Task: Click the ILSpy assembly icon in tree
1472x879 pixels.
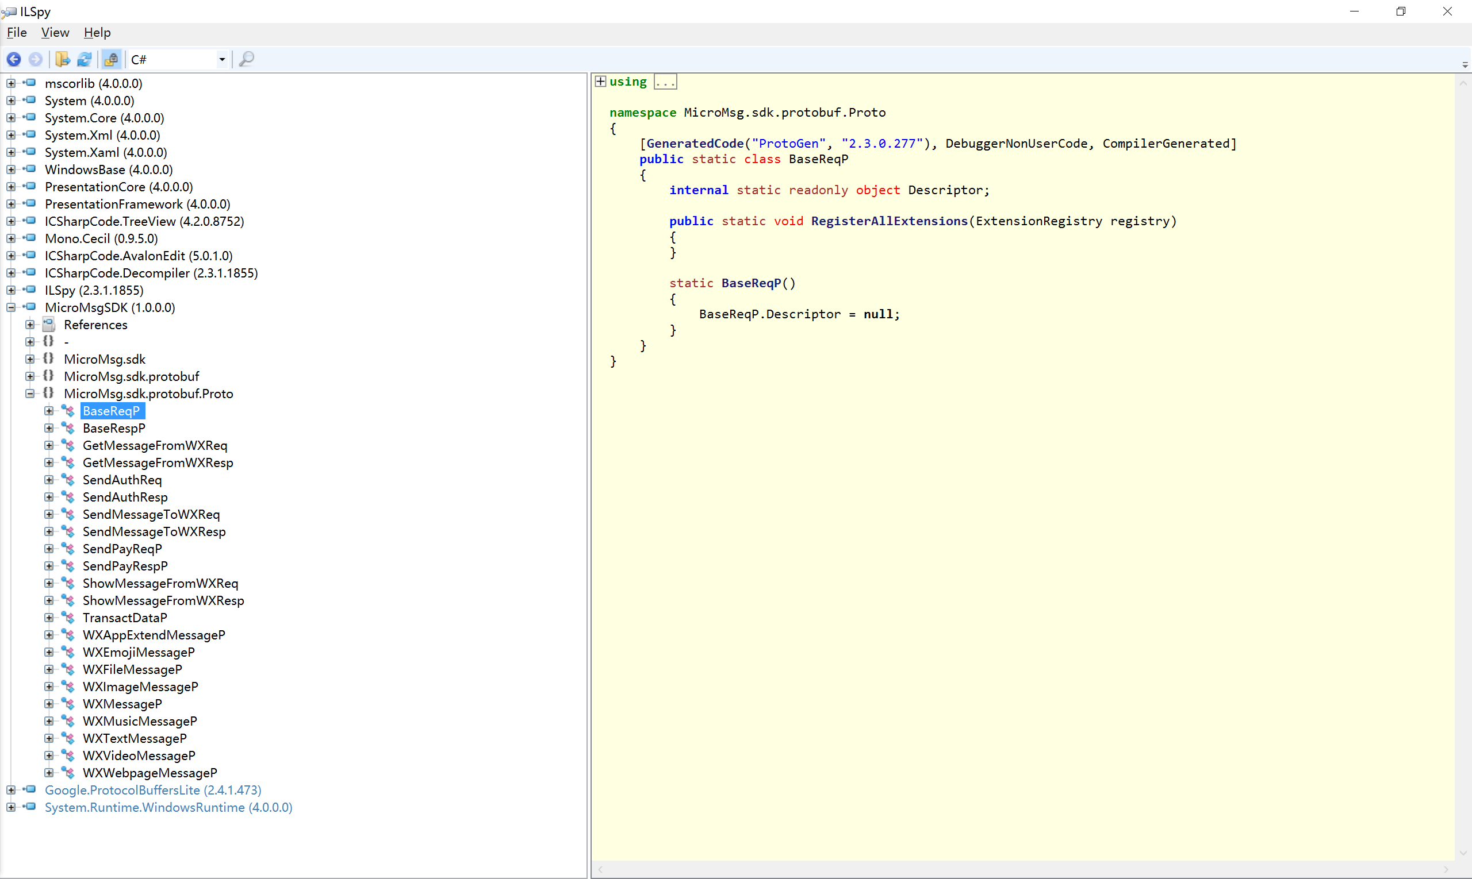Action: (30, 290)
